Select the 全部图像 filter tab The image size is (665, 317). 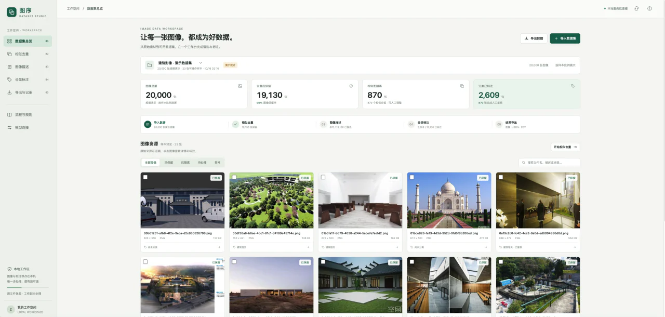pyautogui.click(x=151, y=163)
